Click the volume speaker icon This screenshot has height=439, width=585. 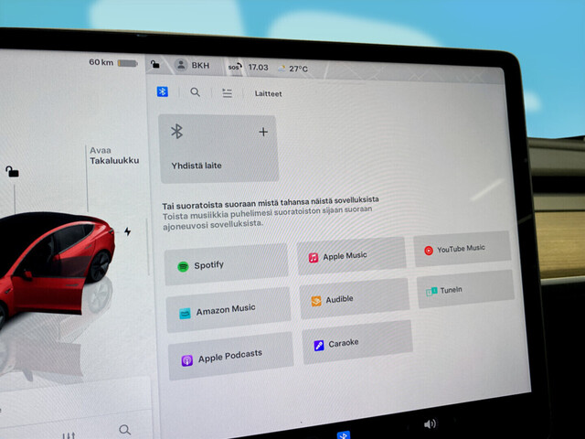click(x=430, y=423)
